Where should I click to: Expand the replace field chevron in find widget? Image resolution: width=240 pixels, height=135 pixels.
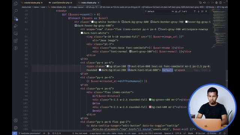pyautogui.click(x=145, y=11)
